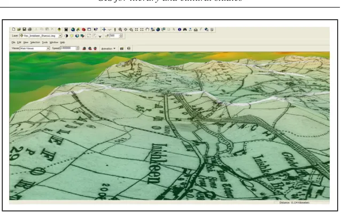Open the Tools menu
Screen dimensions: 341x213
tap(45, 42)
